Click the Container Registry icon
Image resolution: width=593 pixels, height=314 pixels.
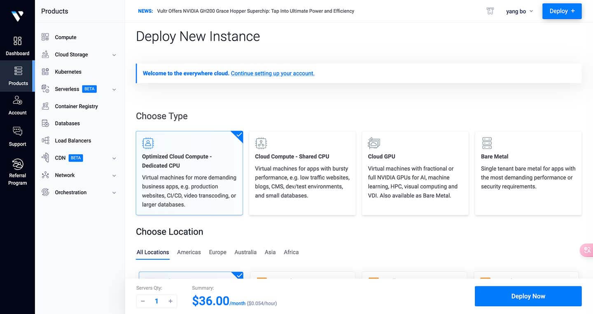(x=45, y=106)
